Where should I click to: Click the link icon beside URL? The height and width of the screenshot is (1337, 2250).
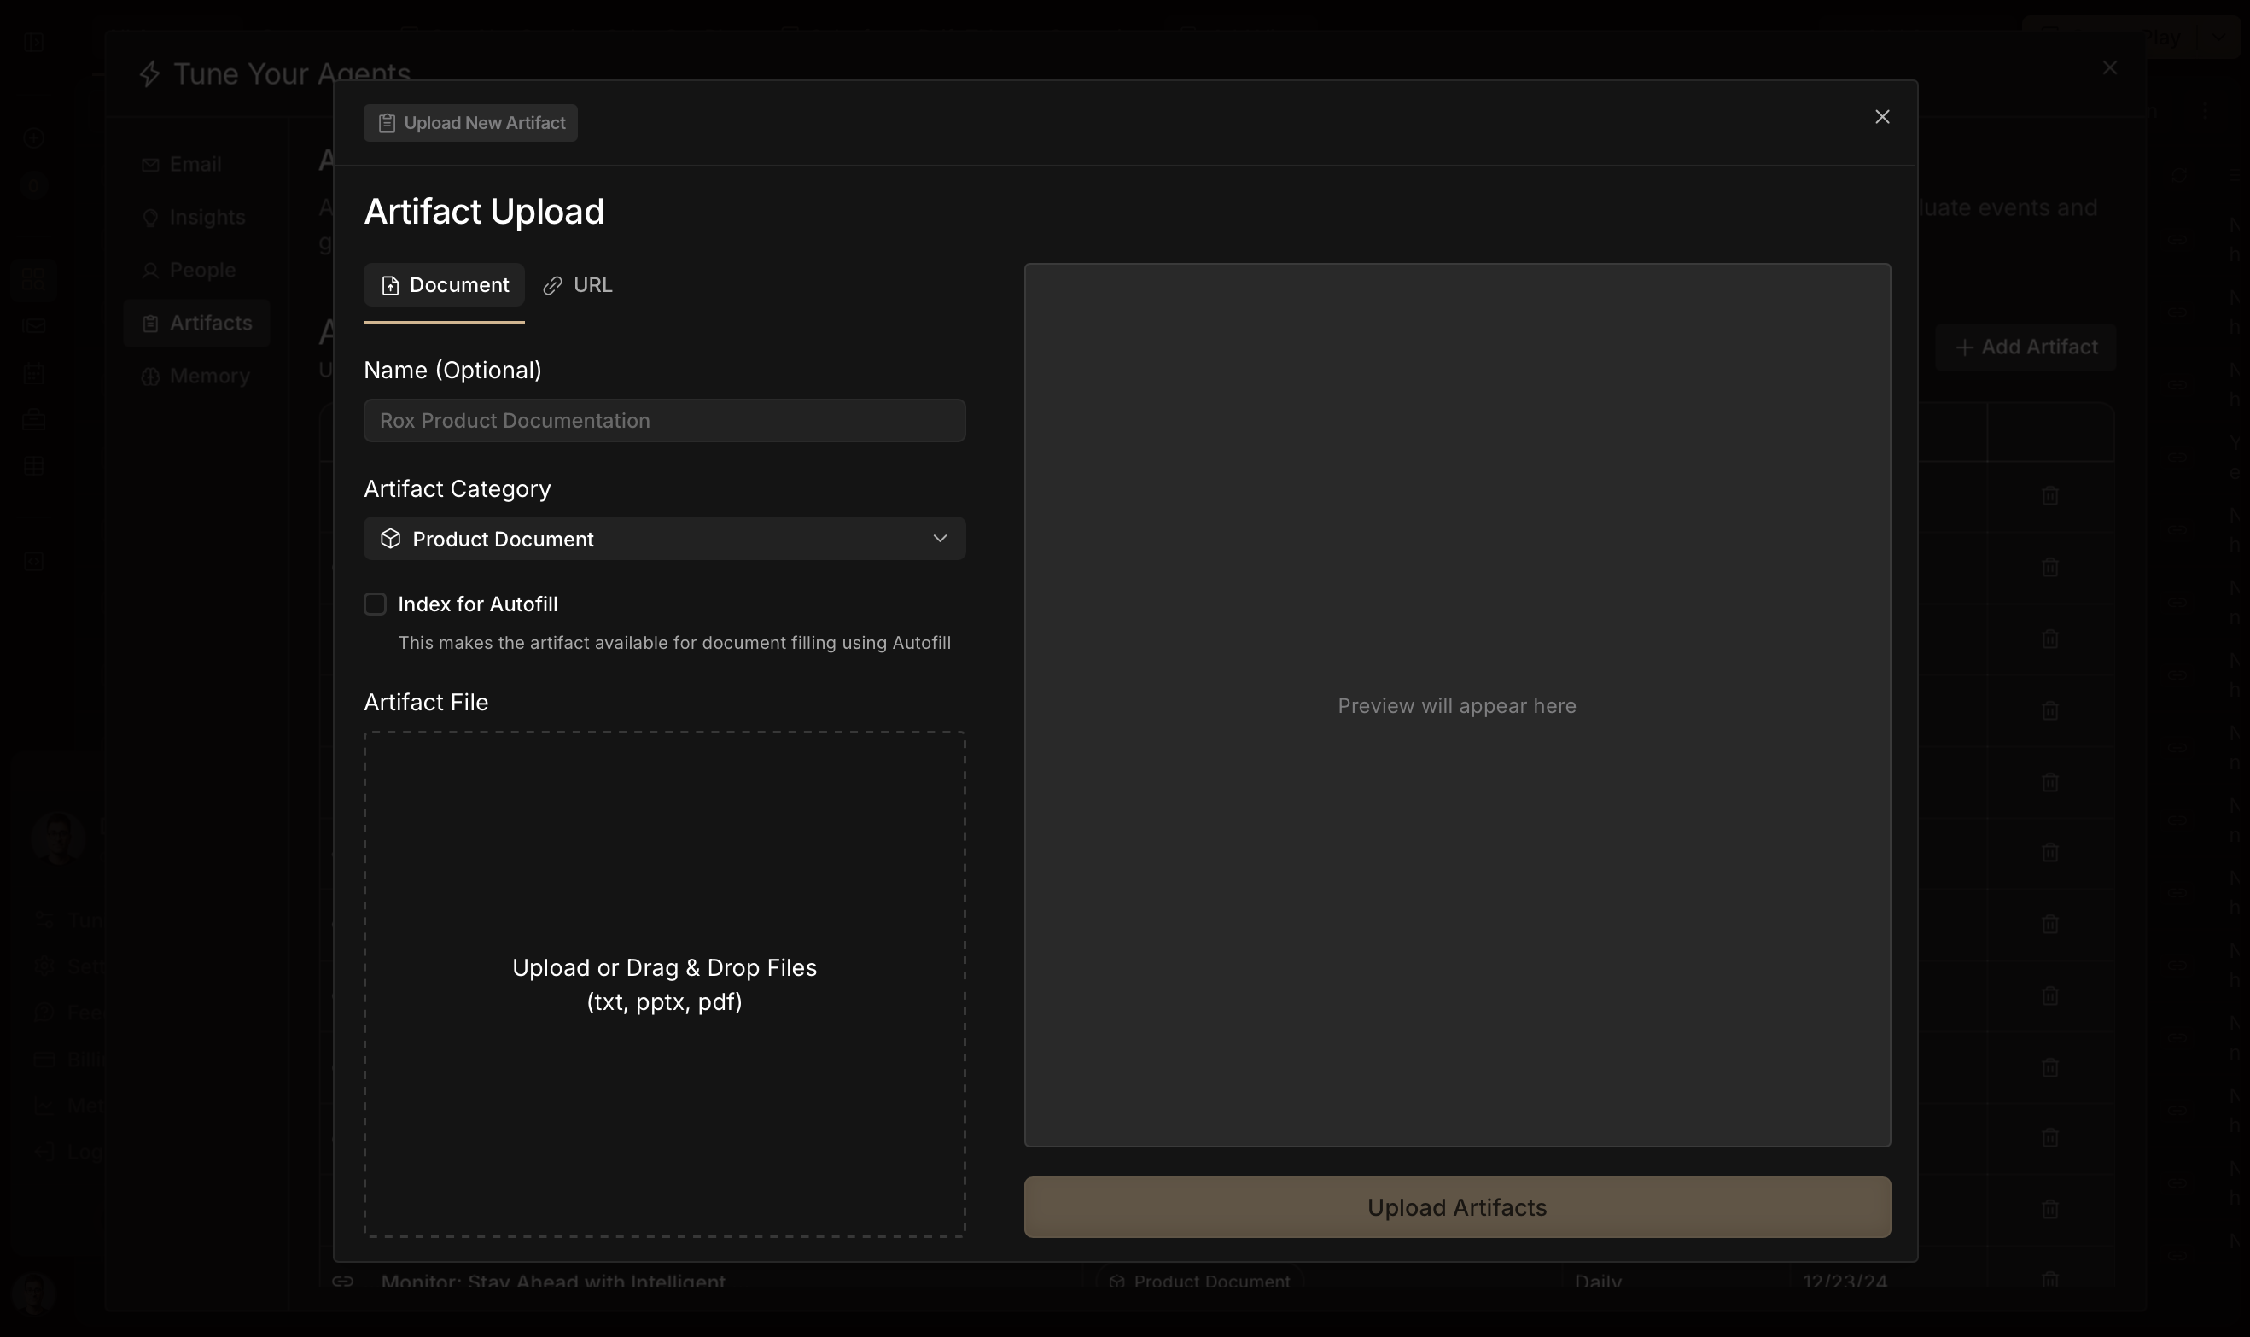coord(552,287)
